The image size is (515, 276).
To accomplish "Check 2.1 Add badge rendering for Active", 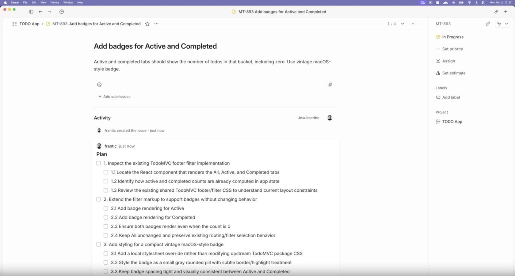I will pos(106,208).
